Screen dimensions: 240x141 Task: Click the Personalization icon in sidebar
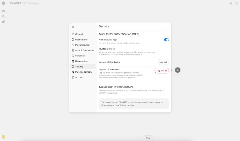[73, 45]
